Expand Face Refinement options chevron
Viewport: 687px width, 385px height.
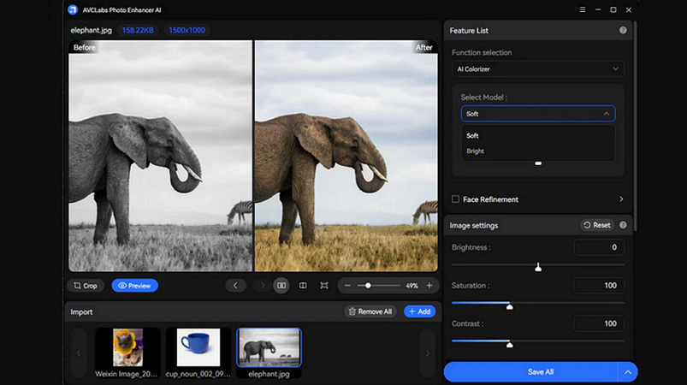click(x=621, y=199)
